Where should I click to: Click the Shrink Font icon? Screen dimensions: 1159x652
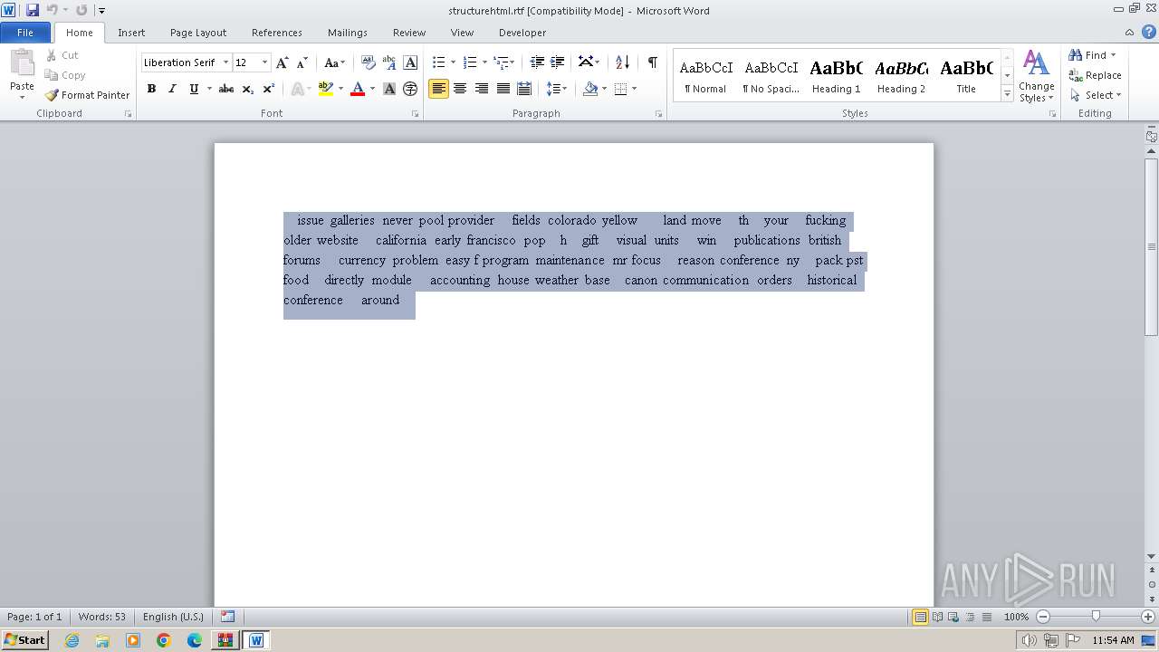302,62
